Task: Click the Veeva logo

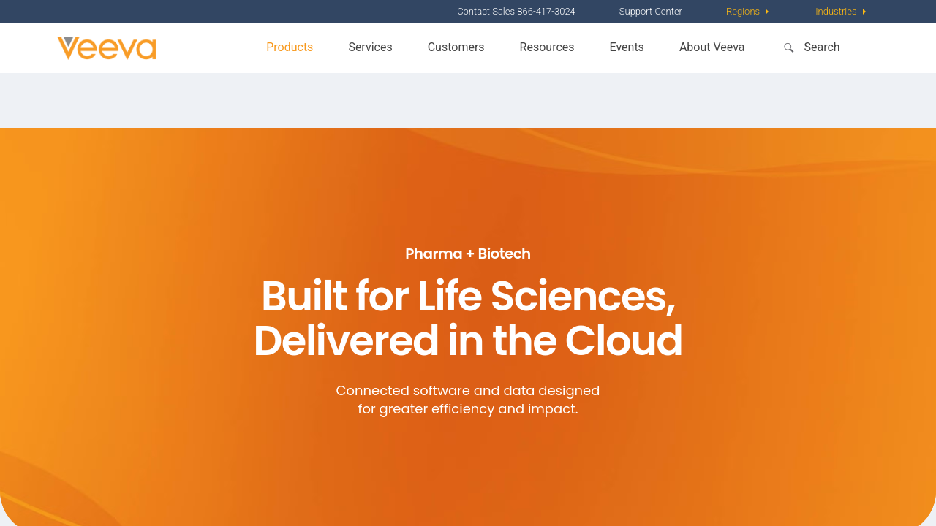Action: click(x=107, y=48)
